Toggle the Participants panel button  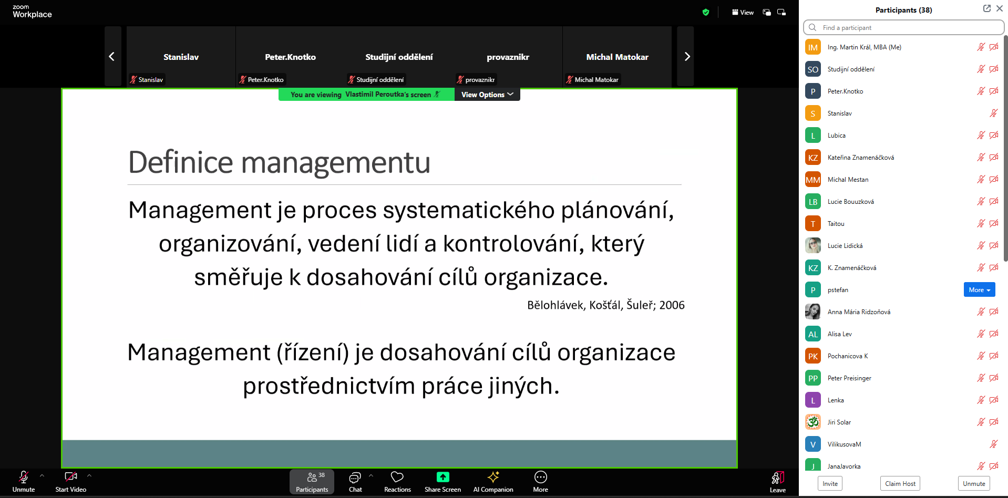pyautogui.click(x=312, y=481)
